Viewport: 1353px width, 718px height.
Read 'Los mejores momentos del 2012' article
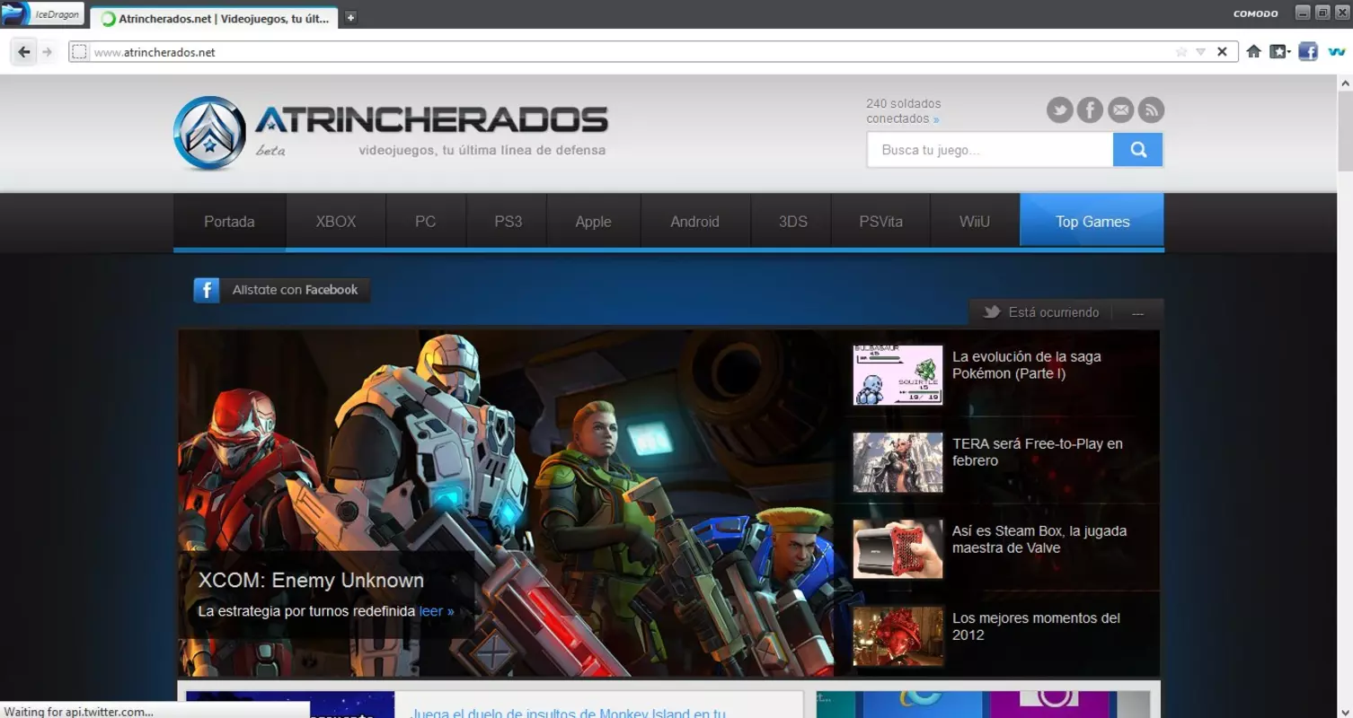pyautogui.click(x=1037, y=626)
